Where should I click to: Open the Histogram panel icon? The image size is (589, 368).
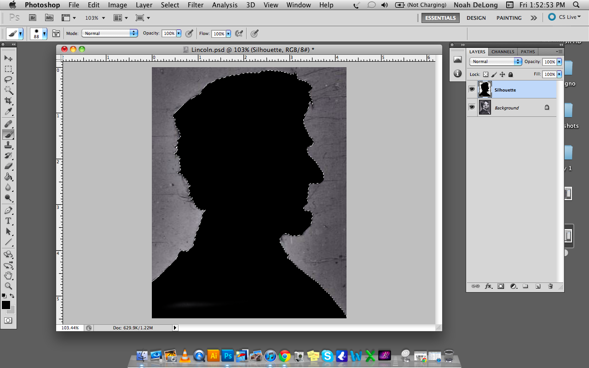[457, 59]
